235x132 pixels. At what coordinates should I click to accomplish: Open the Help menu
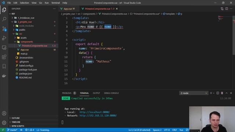coord(65,3)
